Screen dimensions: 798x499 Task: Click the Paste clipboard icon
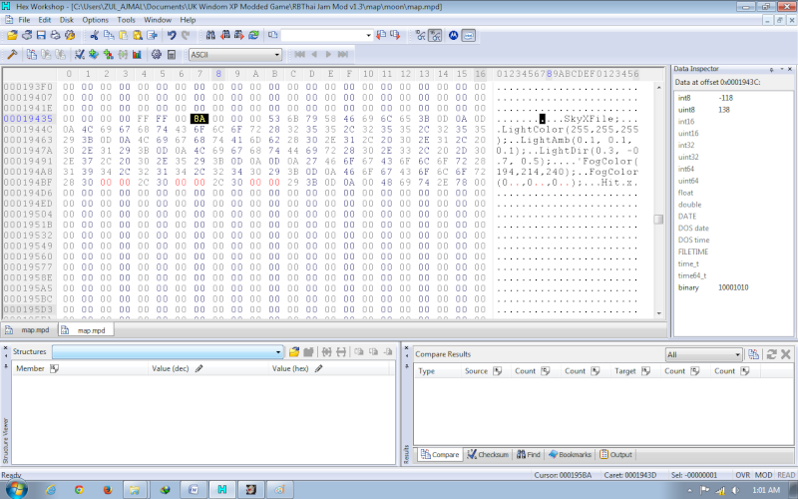point(123,35)
